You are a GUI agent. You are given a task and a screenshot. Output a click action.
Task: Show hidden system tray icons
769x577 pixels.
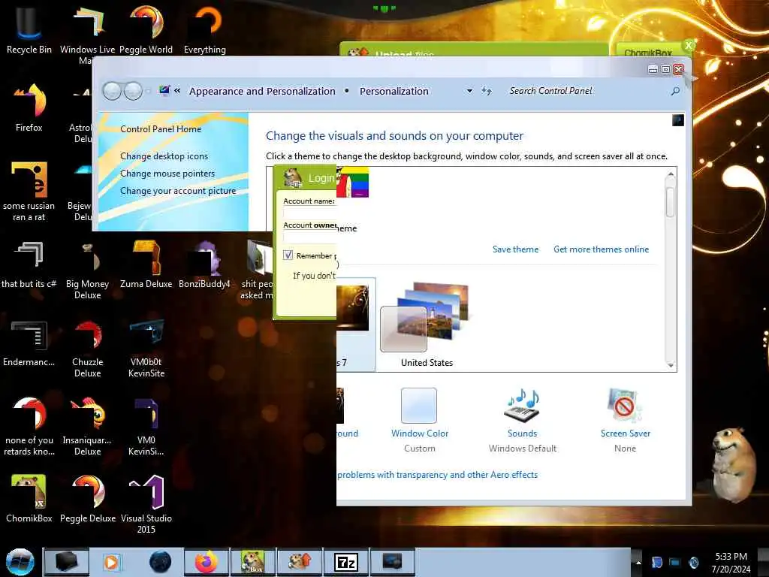pos(638,562)
